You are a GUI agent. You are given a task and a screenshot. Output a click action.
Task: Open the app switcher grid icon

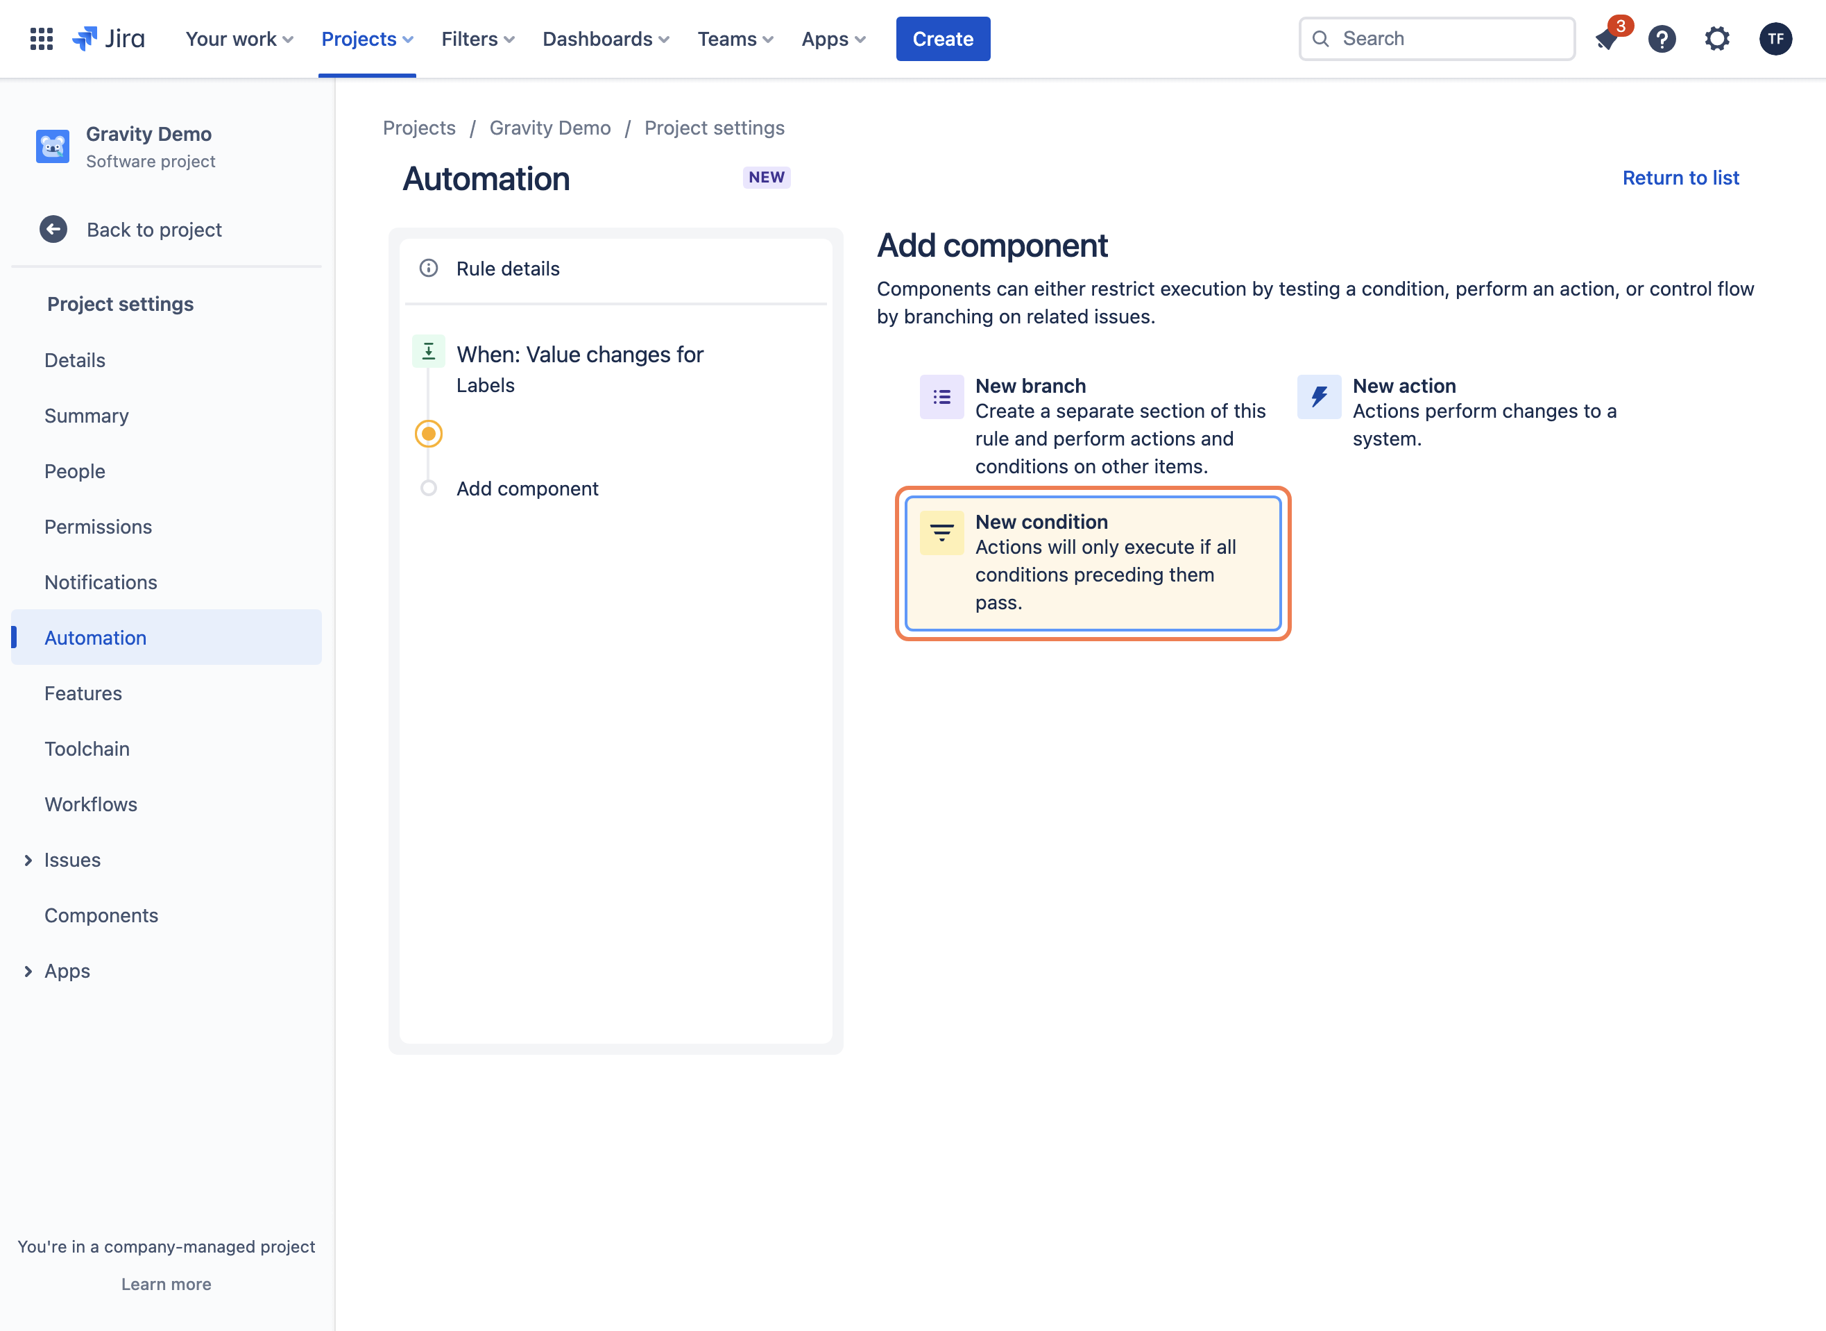click(x=41, y=39)
